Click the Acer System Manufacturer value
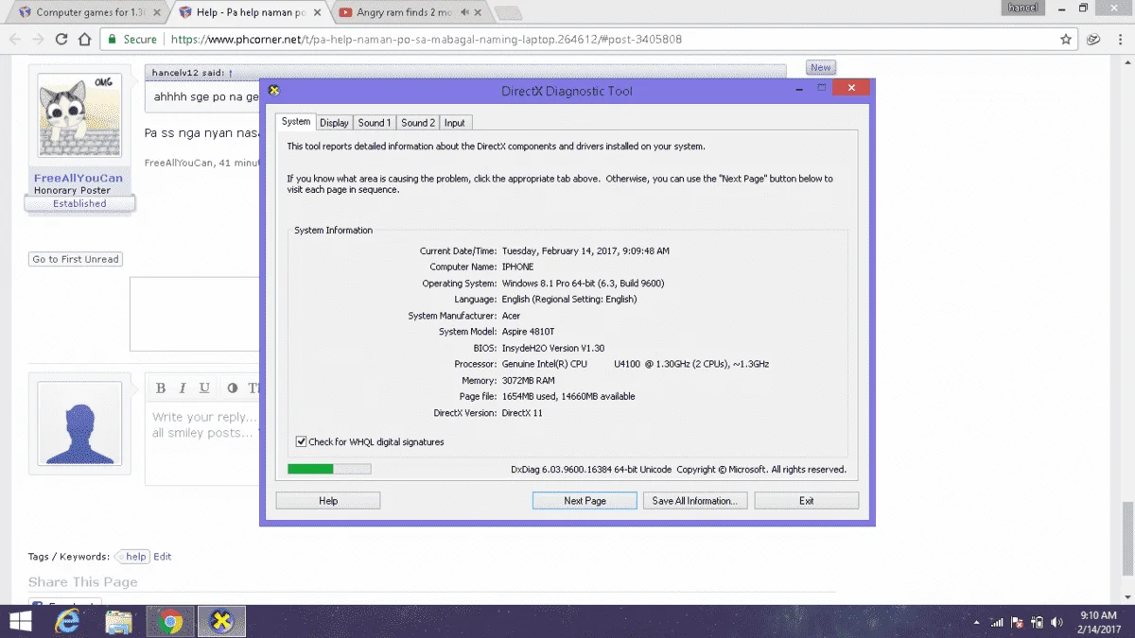The width and height of the screenshot is (1135, 638). (x=511, y=316)
